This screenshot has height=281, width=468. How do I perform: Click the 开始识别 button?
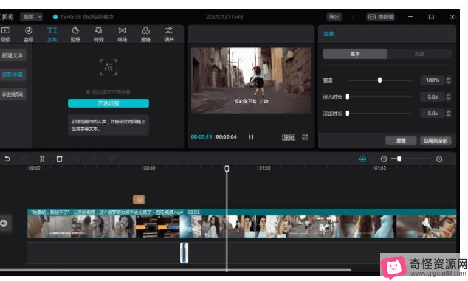click(x=108, y=103)
